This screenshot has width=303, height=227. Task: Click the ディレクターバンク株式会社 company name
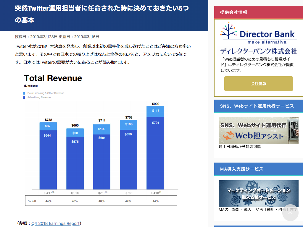(x=258, y=51)
